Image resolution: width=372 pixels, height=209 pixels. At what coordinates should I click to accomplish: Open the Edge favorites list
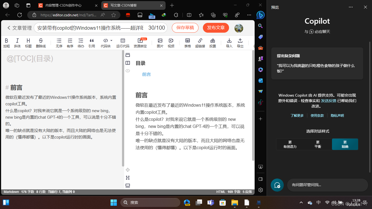201,15
